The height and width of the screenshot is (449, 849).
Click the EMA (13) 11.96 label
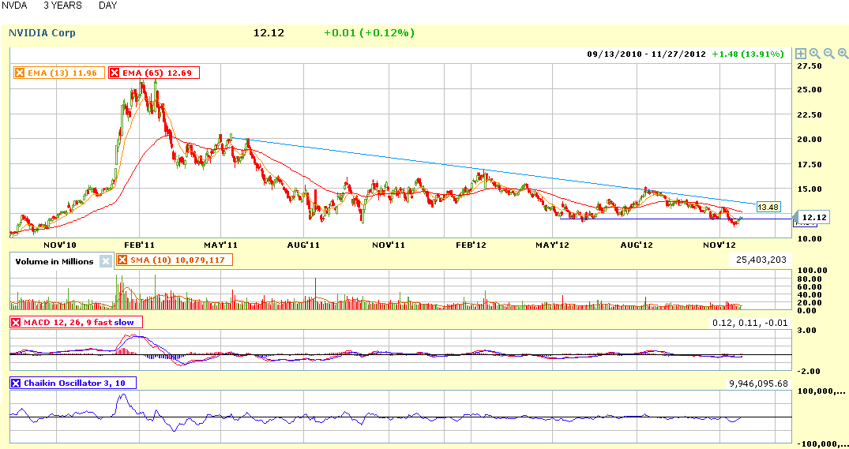[62, 73]
